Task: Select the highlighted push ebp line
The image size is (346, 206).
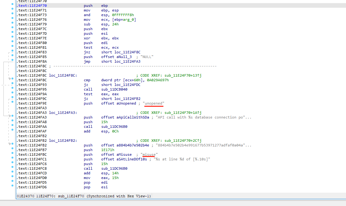Action: click(93, 6)
